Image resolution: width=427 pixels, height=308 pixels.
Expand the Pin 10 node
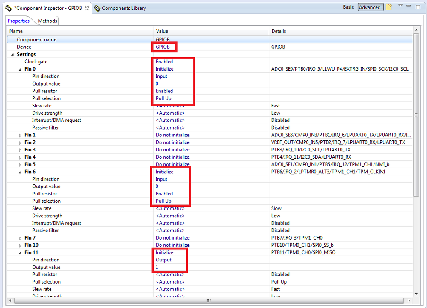coord(20,246)
